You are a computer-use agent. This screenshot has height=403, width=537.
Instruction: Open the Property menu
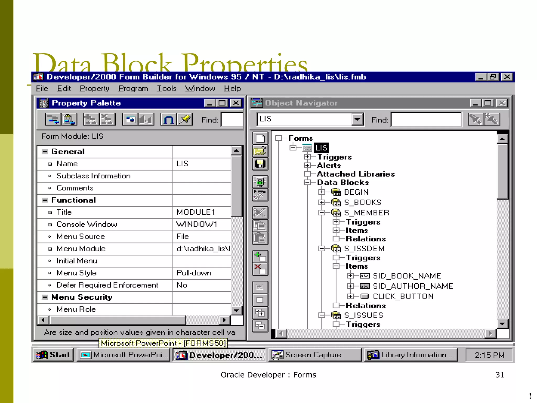94,89
